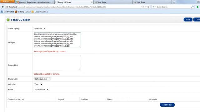
Task: Click the Fancy 3D Slider module icon
Action: pyautogui.click(x=8, y=20)
